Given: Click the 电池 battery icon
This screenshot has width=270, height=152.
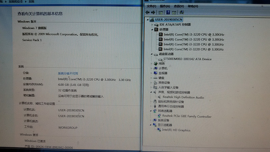Looking at the screenshot, I should click(x=156, y=64).
